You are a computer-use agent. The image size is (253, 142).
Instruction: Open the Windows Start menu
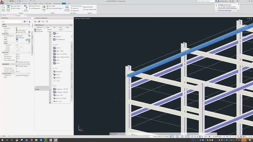tap(2, 140)
